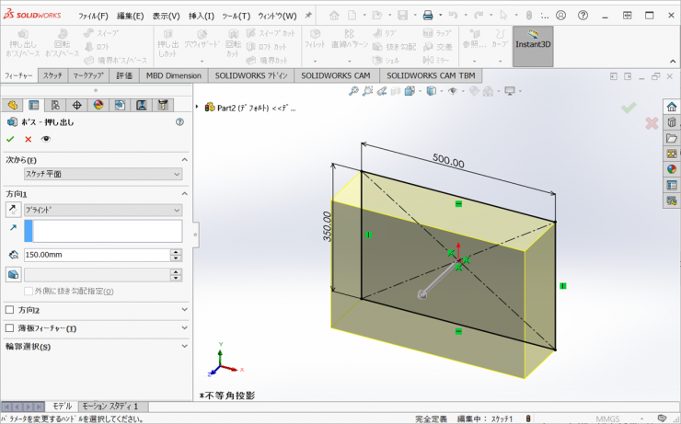This screenshot has height=424, width=681.
Task: Switch to the スケッチ tab
Action: tap(52, 75)
